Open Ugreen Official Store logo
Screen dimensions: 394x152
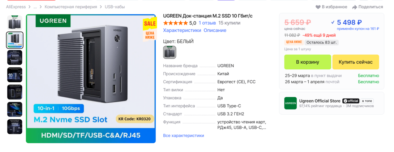pyautogui.click(x=290, y=103)
